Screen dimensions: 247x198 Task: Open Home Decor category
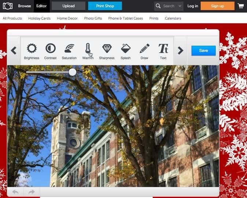(x=67, y=18)
